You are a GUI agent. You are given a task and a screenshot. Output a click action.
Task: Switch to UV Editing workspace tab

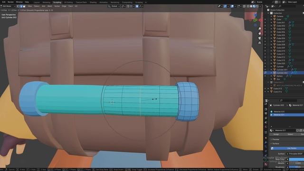pyautogui.click(x=68, y=2)
